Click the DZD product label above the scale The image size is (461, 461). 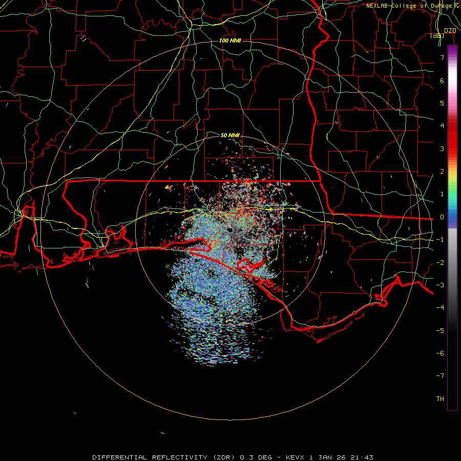pos(450,31)
